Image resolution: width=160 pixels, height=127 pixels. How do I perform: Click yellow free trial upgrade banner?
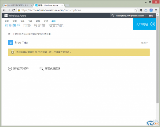pyautogui.click(x=79, y=52)
